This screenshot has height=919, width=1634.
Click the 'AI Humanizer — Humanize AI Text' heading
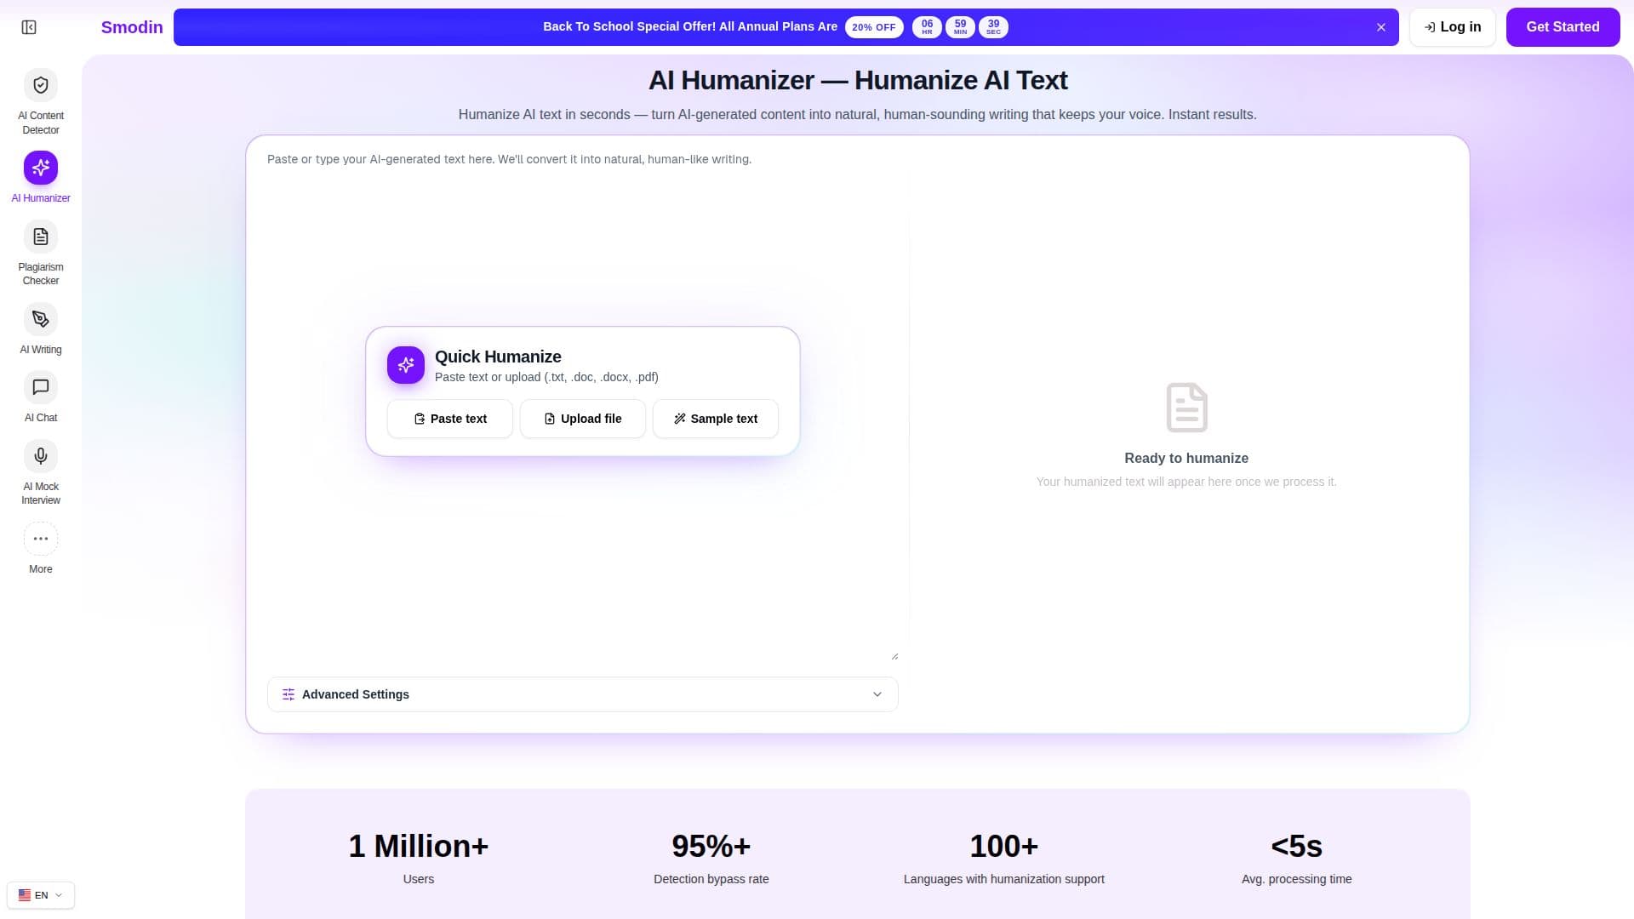click(858, 80)
